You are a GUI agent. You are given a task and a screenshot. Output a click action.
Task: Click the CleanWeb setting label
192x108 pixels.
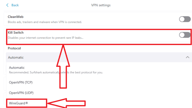[x=15, y=17]
